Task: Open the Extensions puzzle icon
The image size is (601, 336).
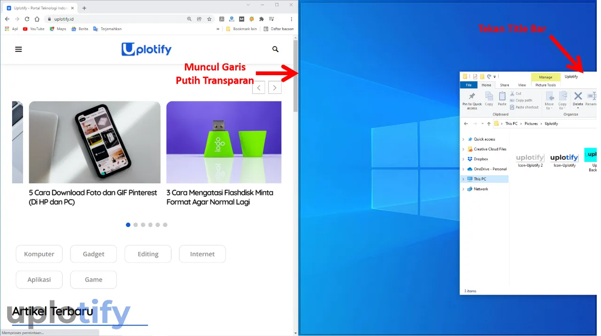Action: [262, 19]
